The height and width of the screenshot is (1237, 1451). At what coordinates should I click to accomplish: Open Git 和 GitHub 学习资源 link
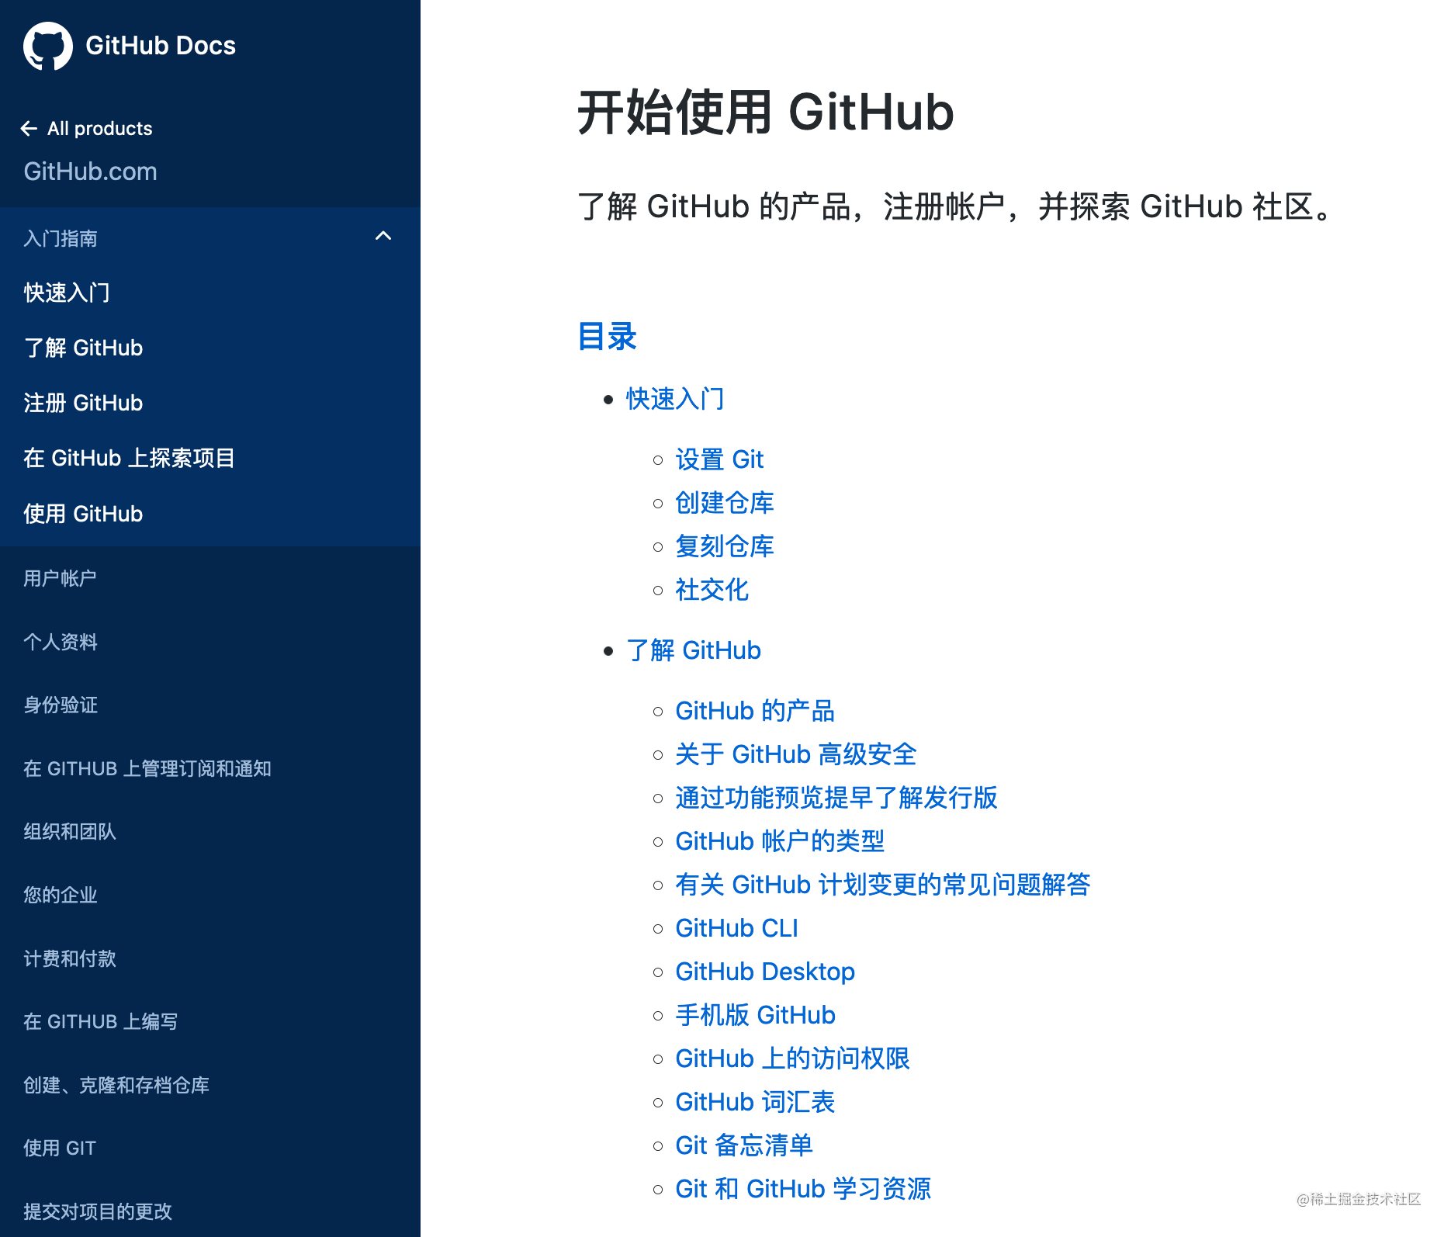pyautogui.click(x=803, y=1189)
